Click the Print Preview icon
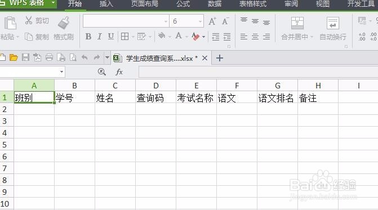Screen dimensions: 378x210 73,57
